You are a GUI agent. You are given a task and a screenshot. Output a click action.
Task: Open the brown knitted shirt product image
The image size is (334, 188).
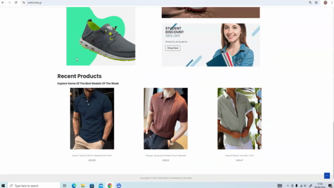pyautogui.click(x=166, y=119)
